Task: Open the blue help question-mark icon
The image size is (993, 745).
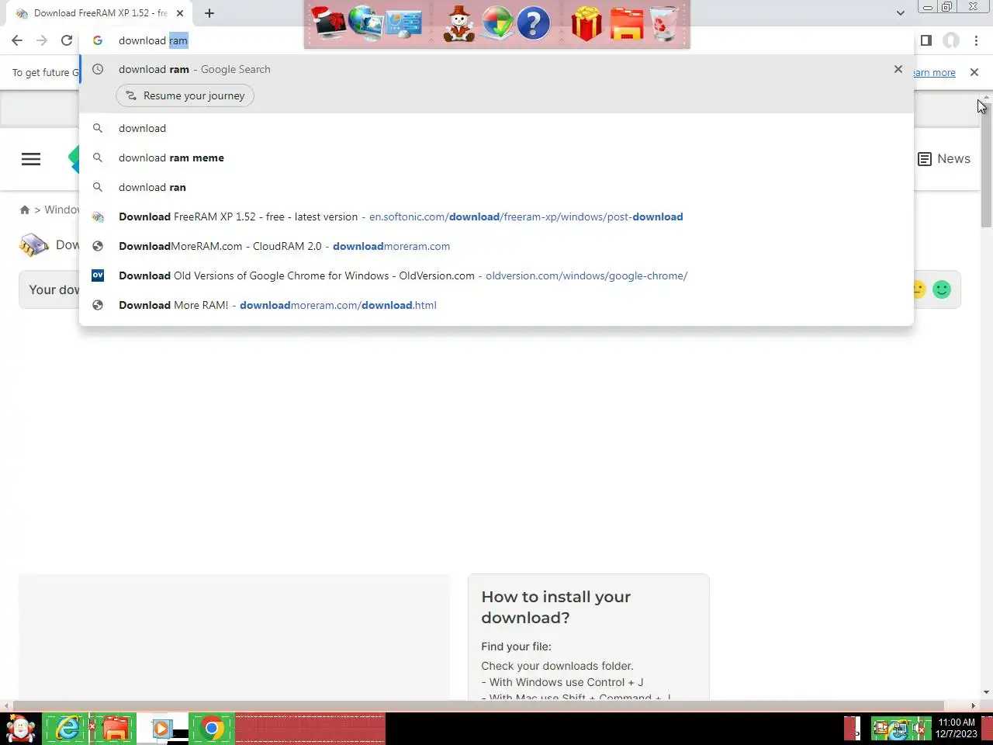Action: point(533,23)
